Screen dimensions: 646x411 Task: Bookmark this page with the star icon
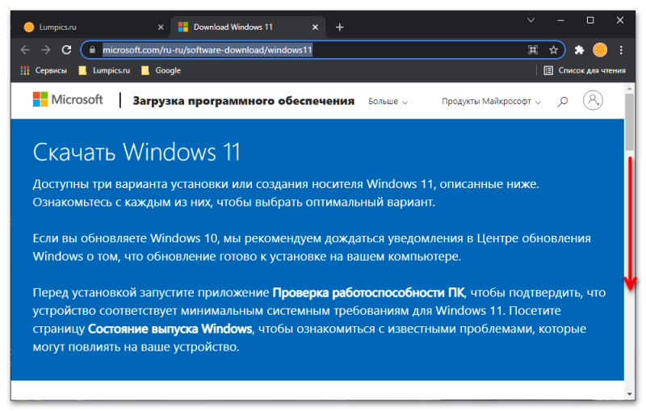553,50
